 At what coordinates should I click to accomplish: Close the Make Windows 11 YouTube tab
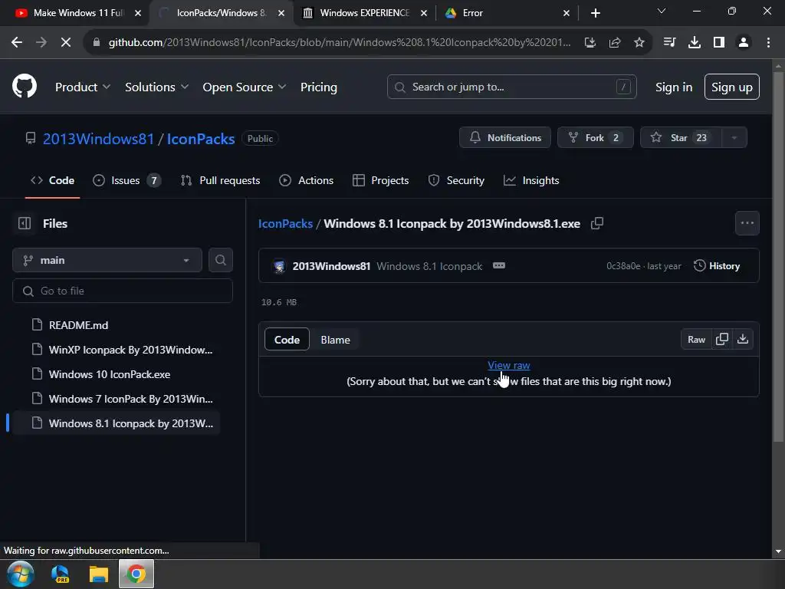click(x=138, y=13)
